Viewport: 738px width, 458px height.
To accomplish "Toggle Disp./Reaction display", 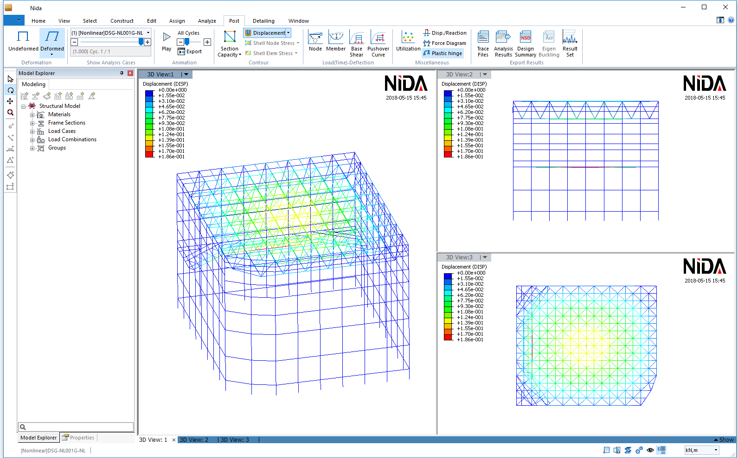I will tap(445, 33).
